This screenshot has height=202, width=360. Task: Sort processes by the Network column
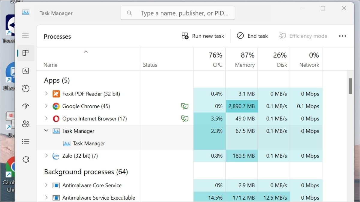click(306, 59)
